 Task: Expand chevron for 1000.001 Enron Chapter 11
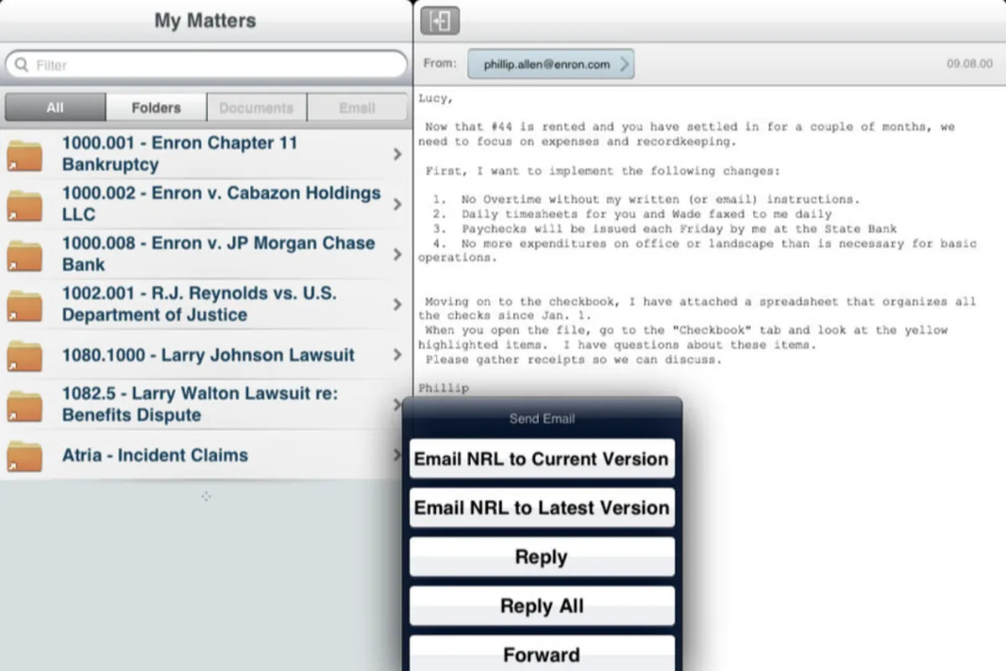pos(397,154)
